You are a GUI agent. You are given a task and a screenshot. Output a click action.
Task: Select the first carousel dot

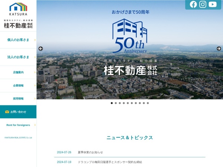(x=112, y=103)
